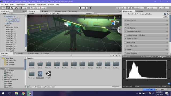Enable Motion Blur effect
Viewport: 171px width, 96px height.
[x=125, y=42]
